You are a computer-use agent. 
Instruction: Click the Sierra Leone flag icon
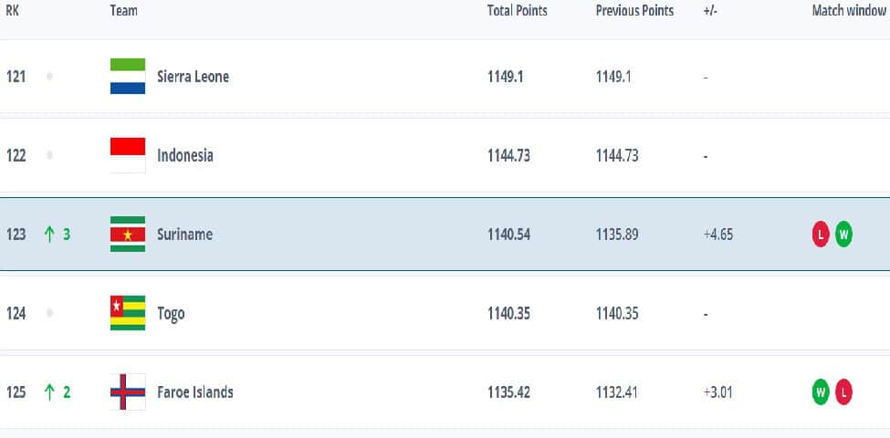pos(128,77)
